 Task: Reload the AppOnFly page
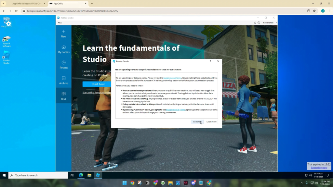[x=16, y=11]
